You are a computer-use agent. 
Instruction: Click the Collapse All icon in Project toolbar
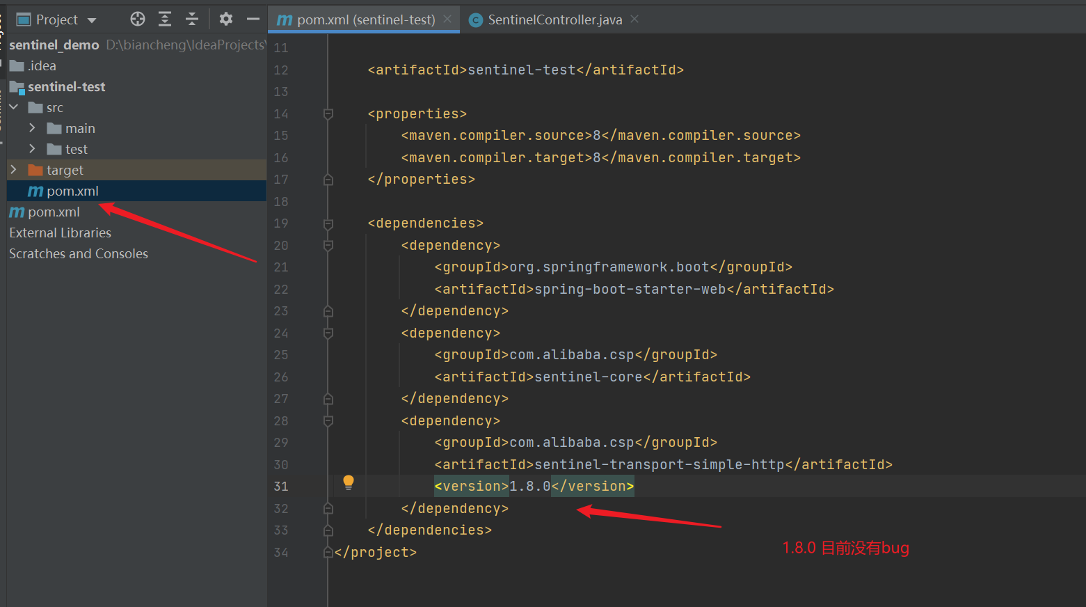point(192,19)
